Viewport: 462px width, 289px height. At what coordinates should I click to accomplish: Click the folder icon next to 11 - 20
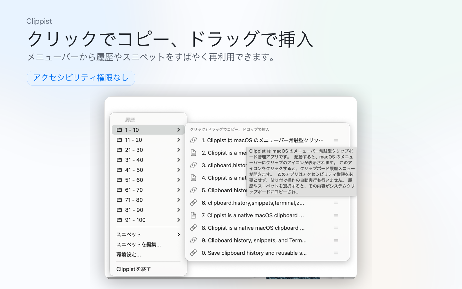coord(119,140)
